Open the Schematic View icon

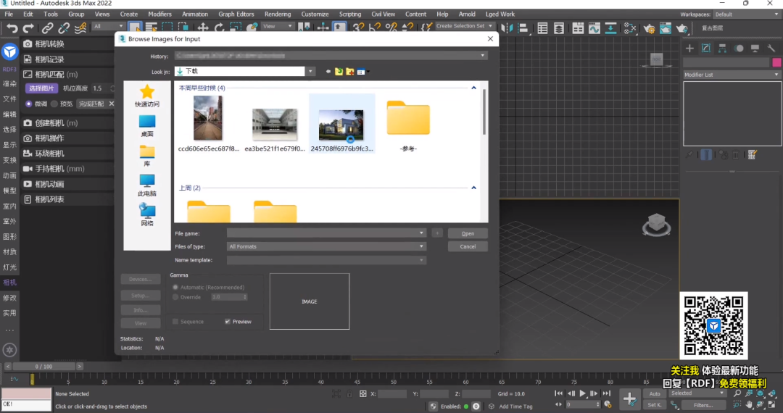point(610,28)
